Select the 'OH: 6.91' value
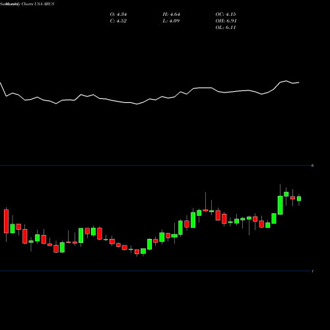 [226, 21]
